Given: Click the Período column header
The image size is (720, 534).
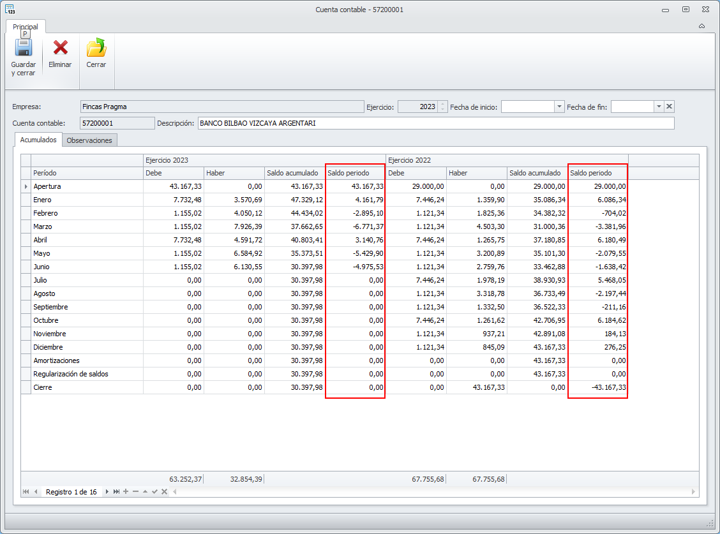Looking at the screenshot, I should pos(87,173).
